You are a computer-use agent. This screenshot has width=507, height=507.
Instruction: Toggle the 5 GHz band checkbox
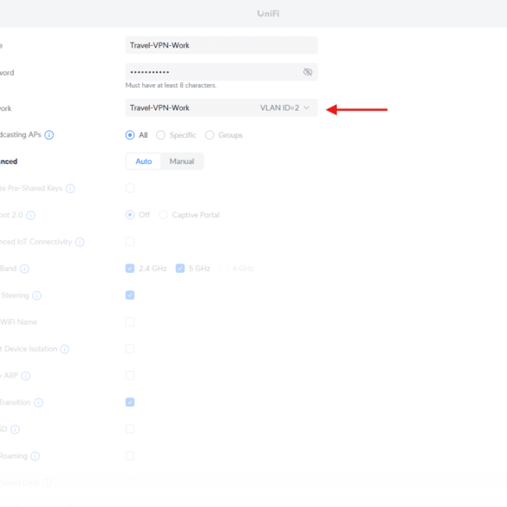point(180,269)
